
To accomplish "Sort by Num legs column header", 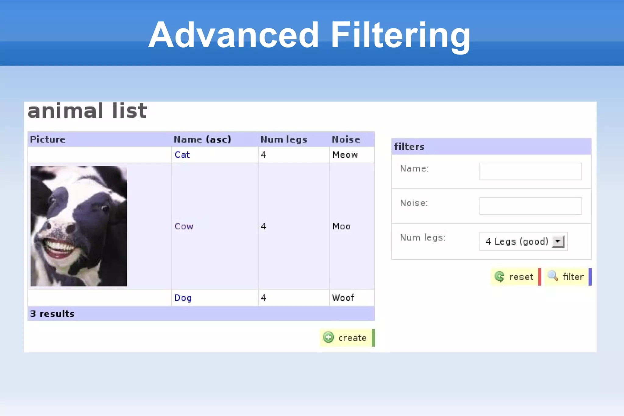I will pos(284,140).
